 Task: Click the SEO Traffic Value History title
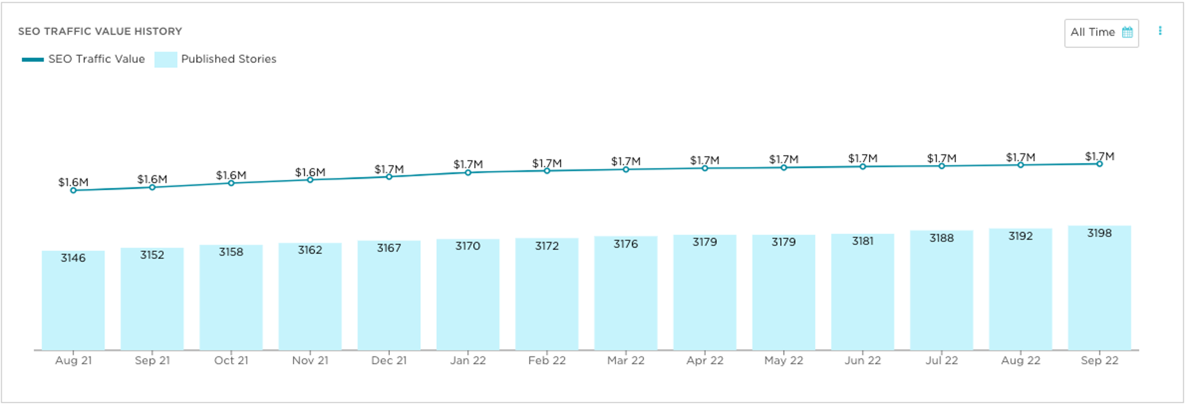(x=100, y=32)
